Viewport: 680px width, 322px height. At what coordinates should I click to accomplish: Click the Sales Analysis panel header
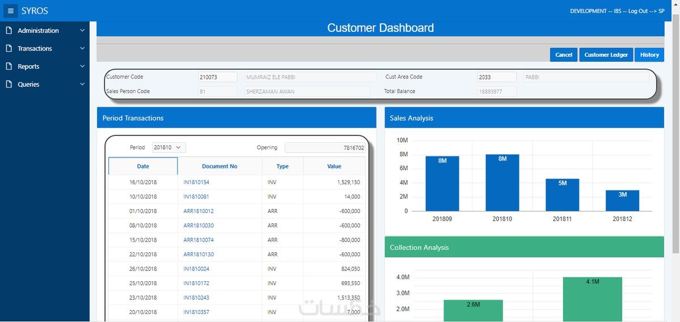(x=524, y=117)
